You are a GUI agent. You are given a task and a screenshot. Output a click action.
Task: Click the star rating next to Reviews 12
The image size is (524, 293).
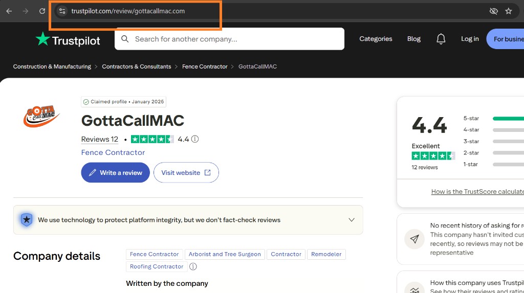(x=152, y=139)
